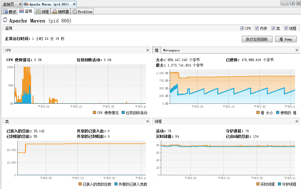Click the spinner icon beside Apache Maven title
The width and height of the screenshot is (301, 189).
(x=5, y=20)
